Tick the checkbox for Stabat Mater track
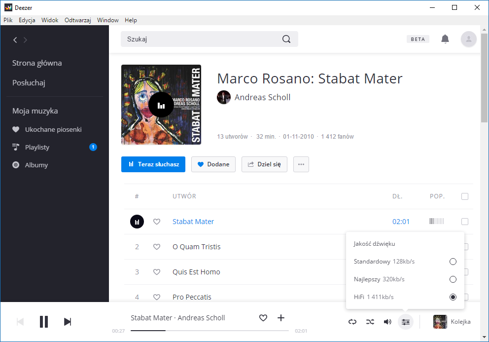 (465, 222)
